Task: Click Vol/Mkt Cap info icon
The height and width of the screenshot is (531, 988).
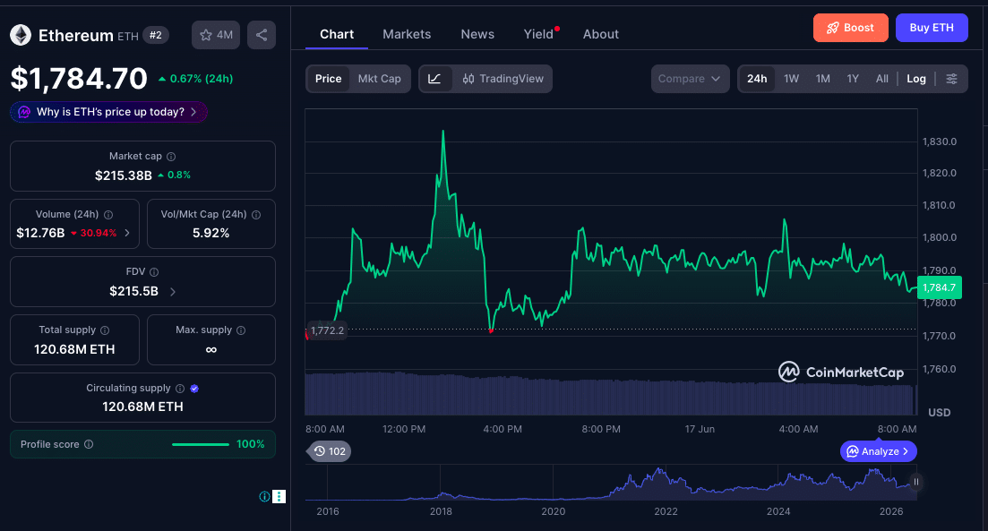Action: pyautogui.click(x=256, y=215)
